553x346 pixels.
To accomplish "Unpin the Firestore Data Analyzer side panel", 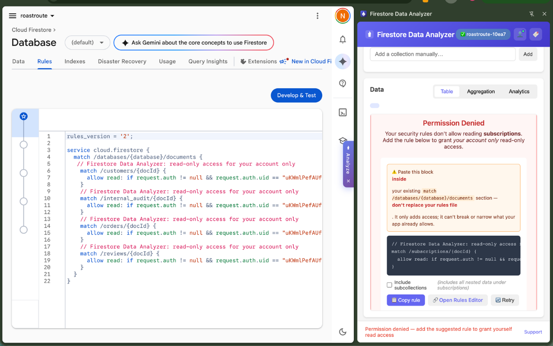I will [532, 14].
